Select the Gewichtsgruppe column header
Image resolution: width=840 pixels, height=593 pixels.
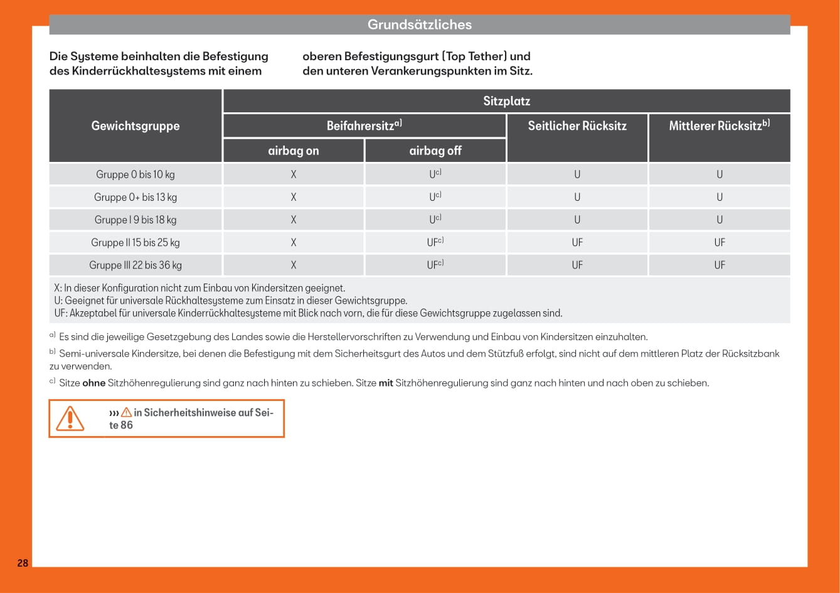[x=136, y=126]
